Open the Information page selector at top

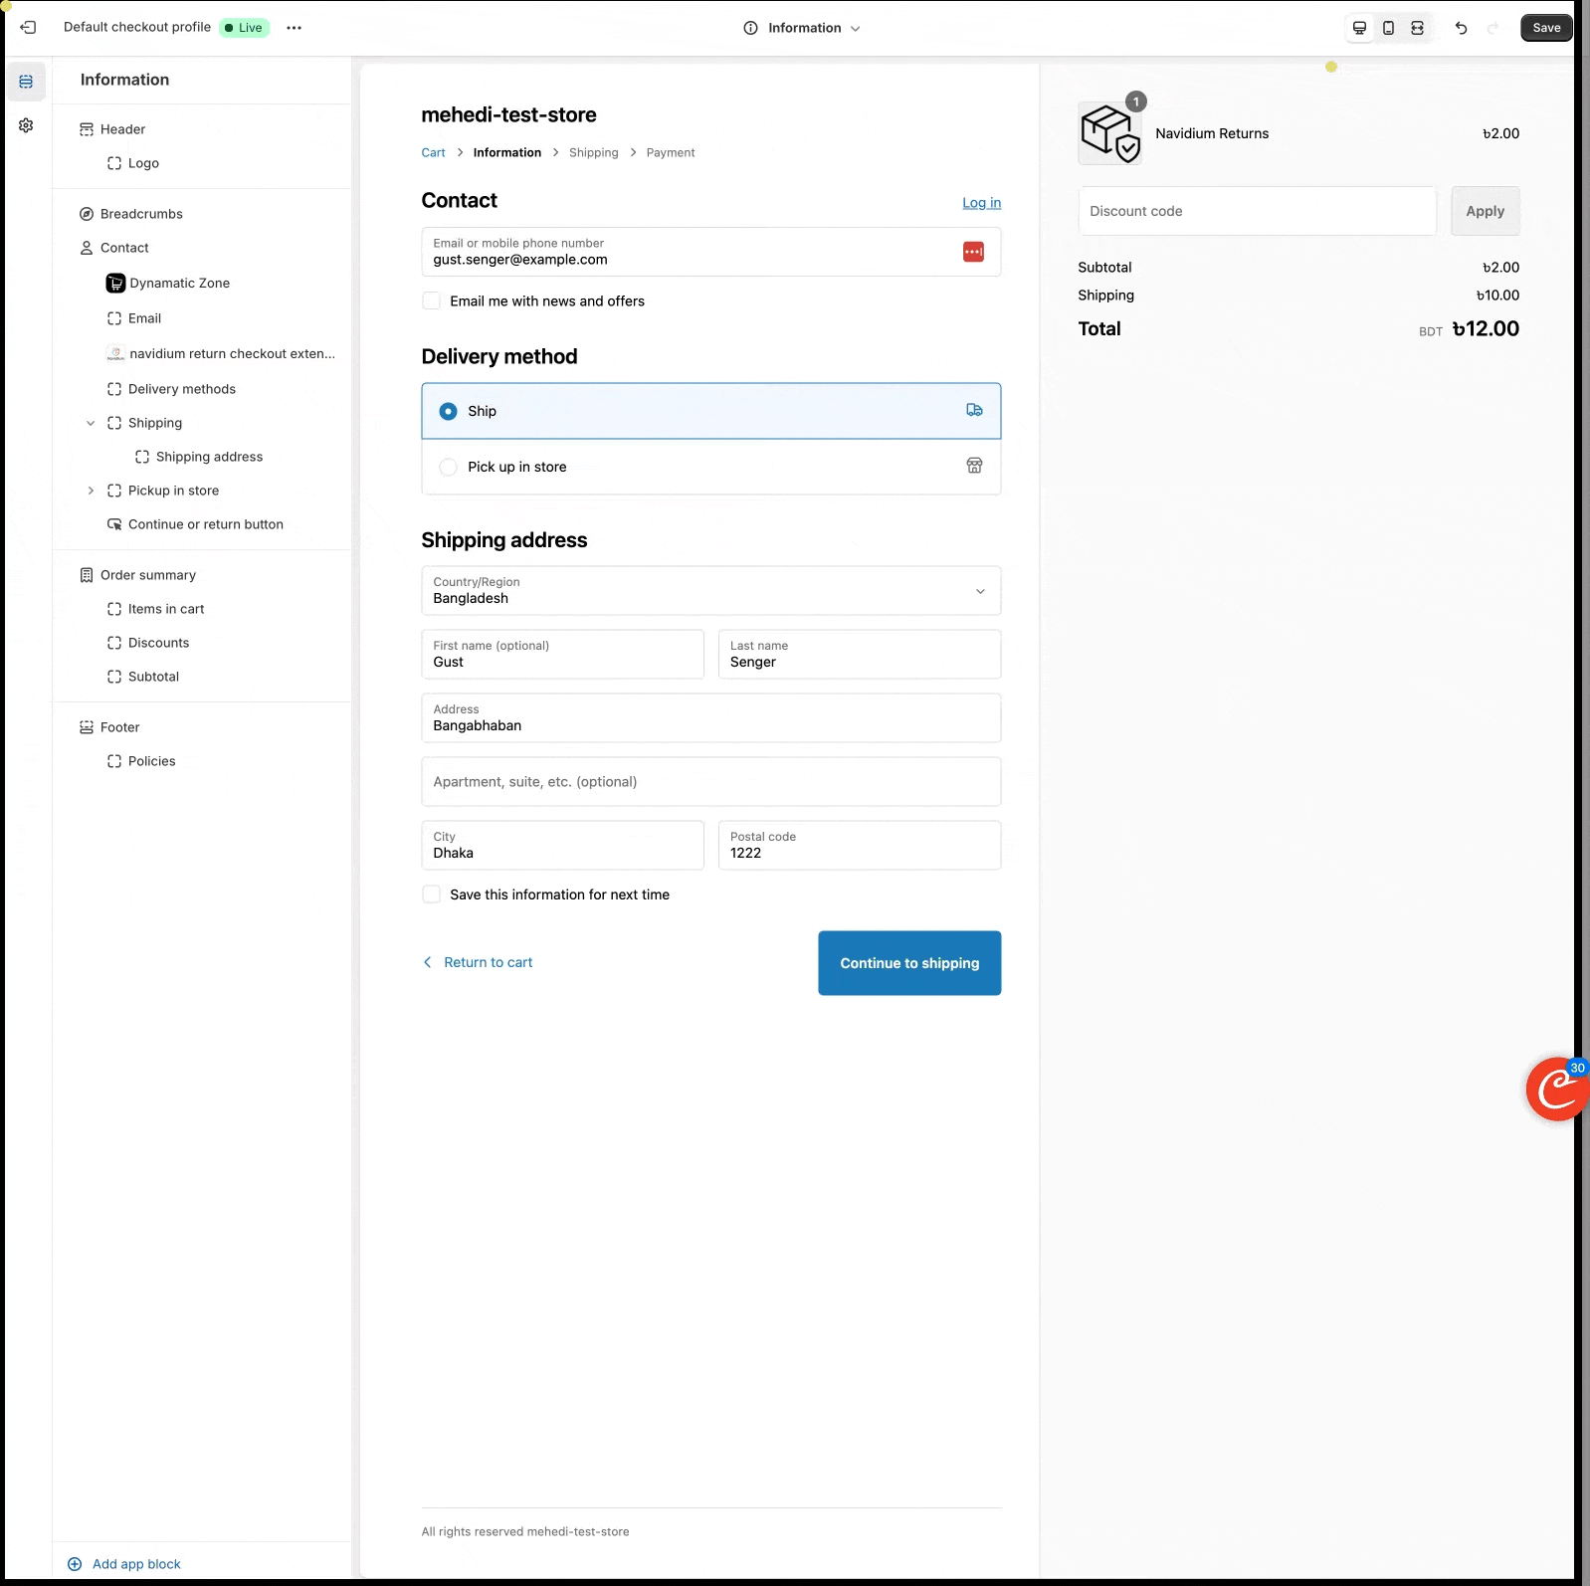[x=802, y=28]
